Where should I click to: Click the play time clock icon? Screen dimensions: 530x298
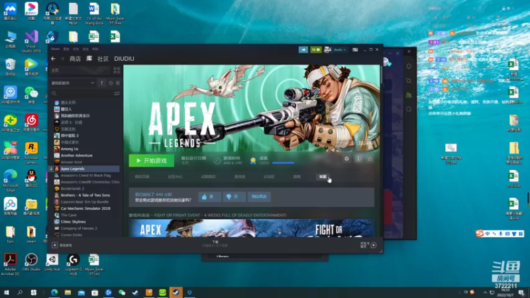click(217, 161)
